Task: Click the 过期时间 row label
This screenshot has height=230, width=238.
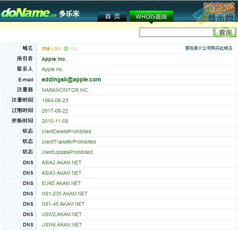Action: click(x=22, y=110)
